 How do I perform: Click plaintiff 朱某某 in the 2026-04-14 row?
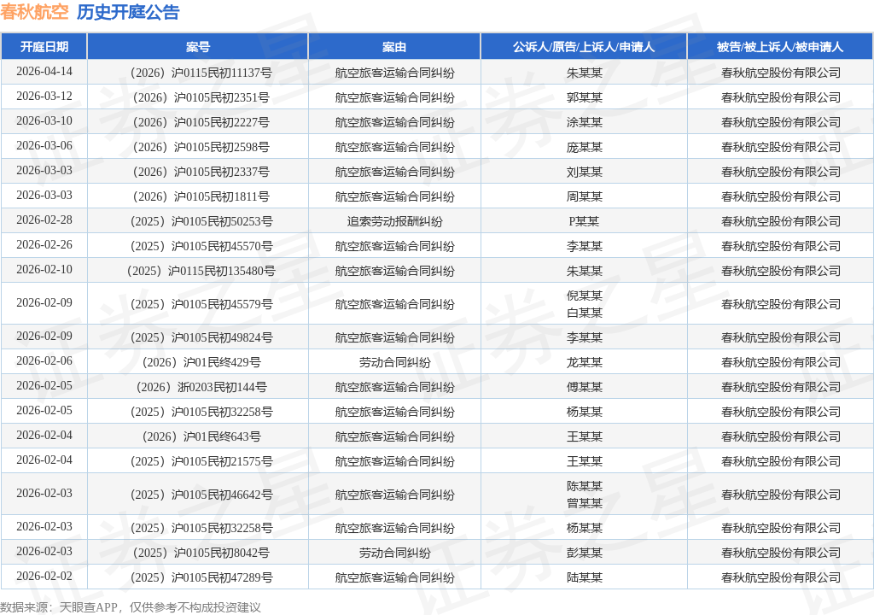pos(584,73)
